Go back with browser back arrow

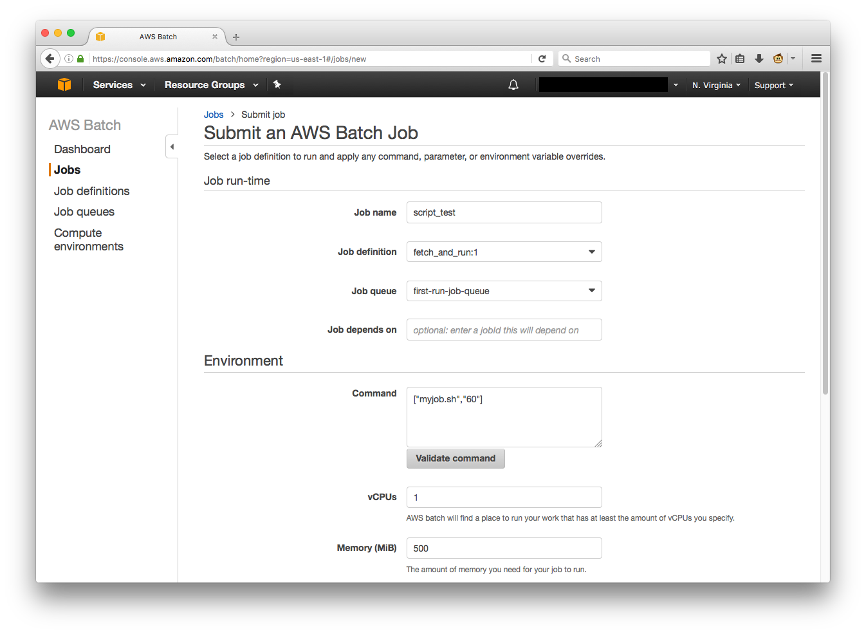pyautogui.click(x=50, y=59)
